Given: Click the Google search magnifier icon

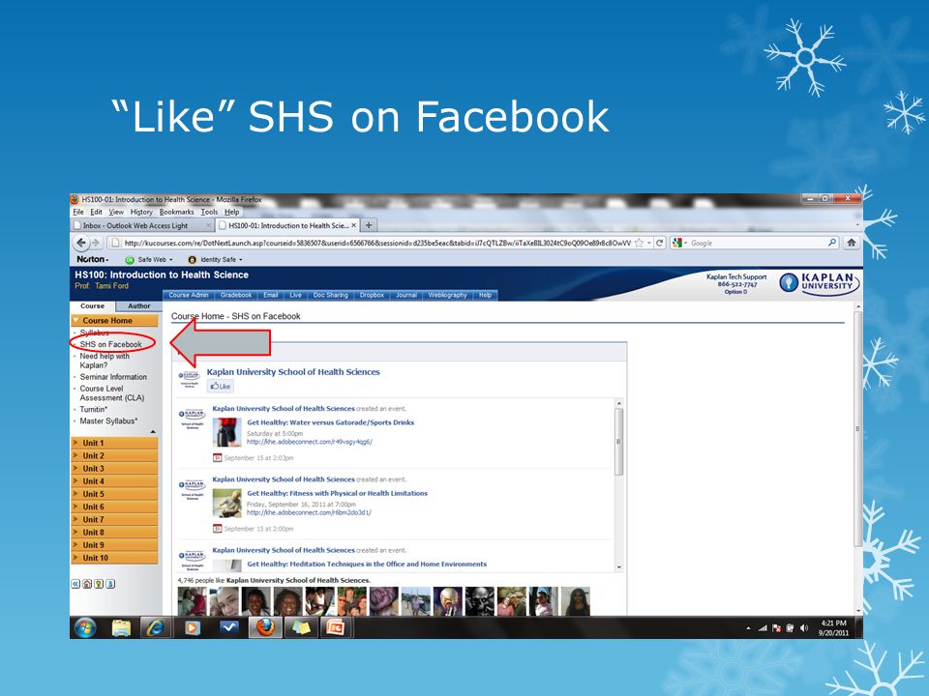Looking at the screenshot, I should pos(832,243).
